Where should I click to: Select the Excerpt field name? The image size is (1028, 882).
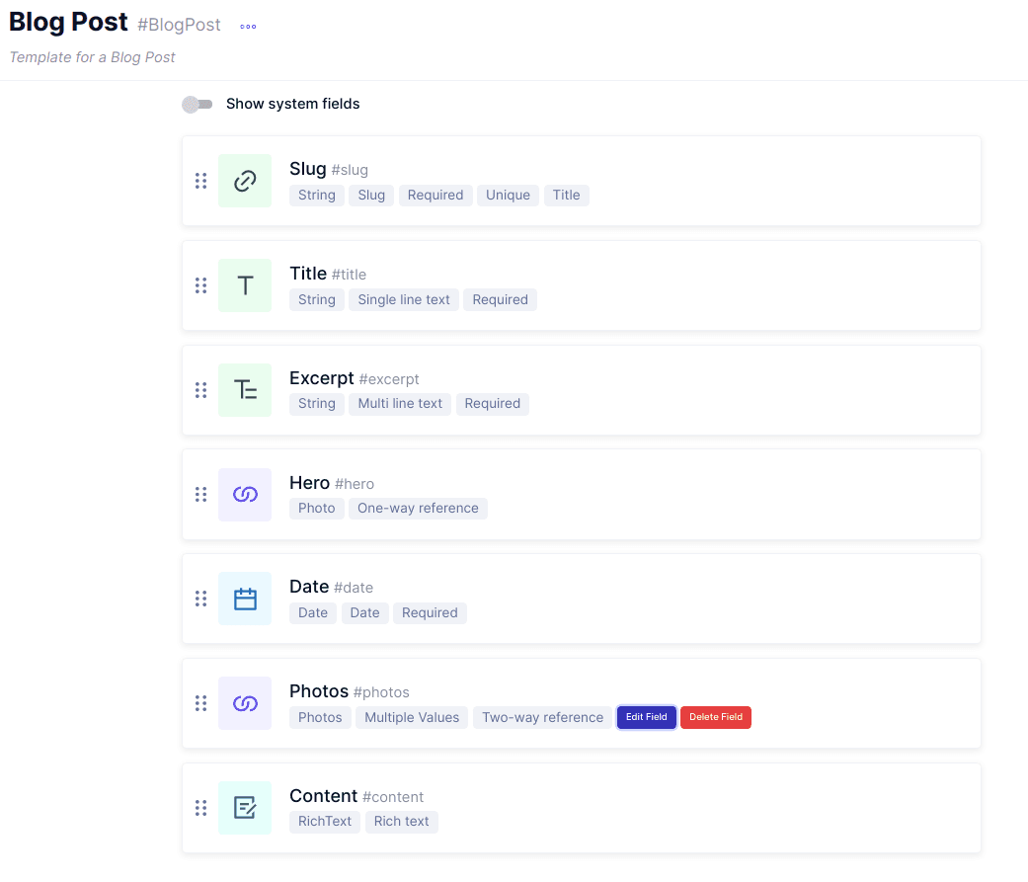coord(321,378)
